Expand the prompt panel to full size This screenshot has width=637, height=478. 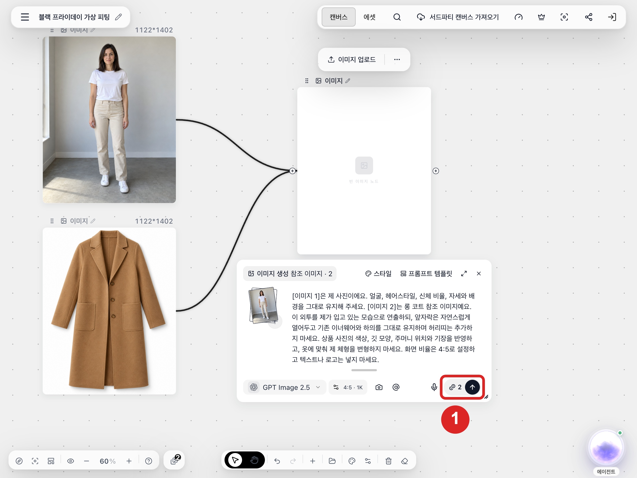pos(464,274)
